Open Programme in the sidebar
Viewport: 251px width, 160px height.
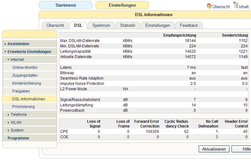[18, 138]
